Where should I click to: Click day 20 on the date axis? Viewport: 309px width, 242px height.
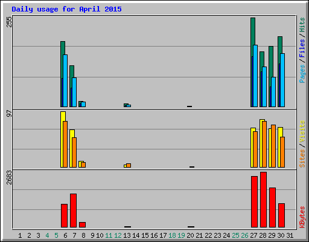[x=190, y=235]
